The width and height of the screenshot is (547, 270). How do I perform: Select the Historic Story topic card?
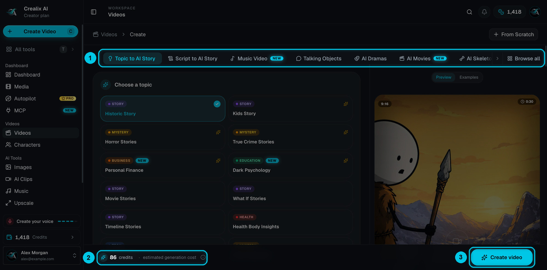(163, 109)
